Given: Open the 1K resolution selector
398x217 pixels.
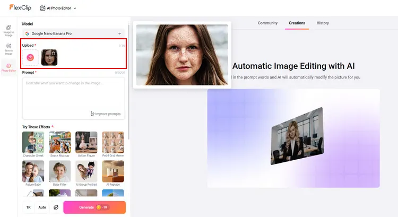Looking at the screenshot, I should point(29,207).
